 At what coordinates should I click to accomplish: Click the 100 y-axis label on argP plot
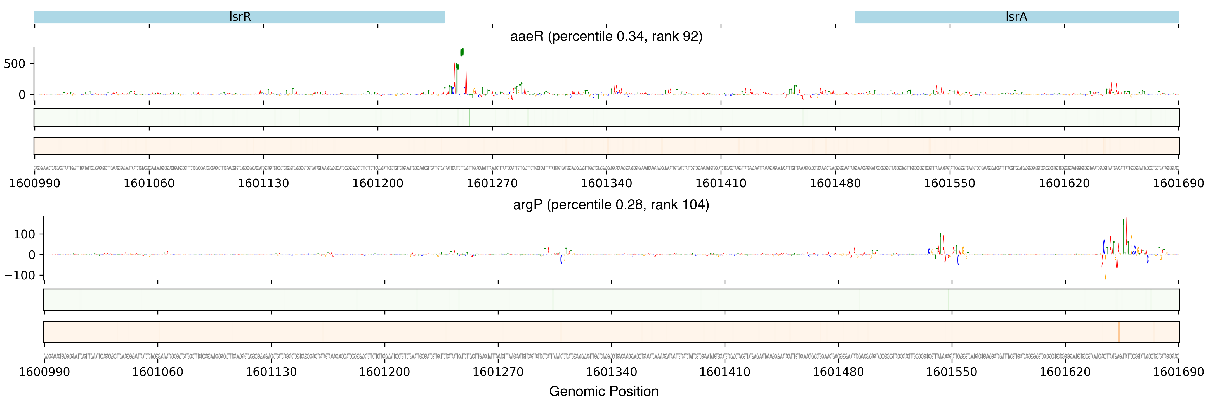point(24,234)
